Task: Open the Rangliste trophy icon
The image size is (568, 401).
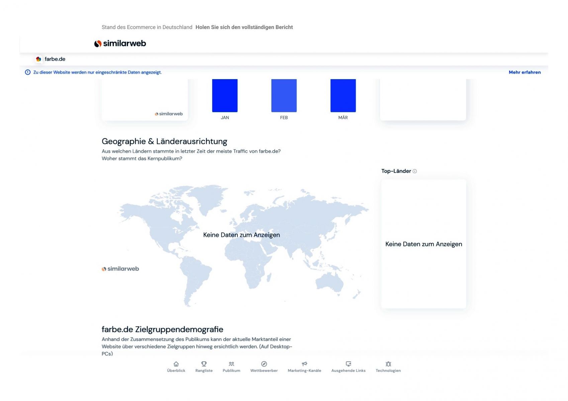Action: point(204,364)
